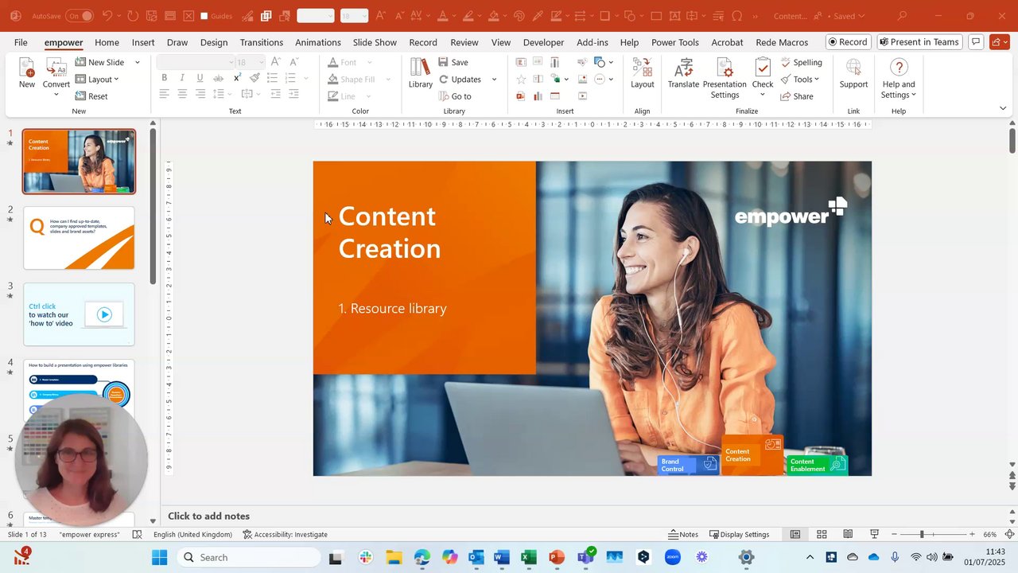The width and height of the screenshot is (1018, 573).
Task: Click the Search magnifier in title bar
Action: 902,16
